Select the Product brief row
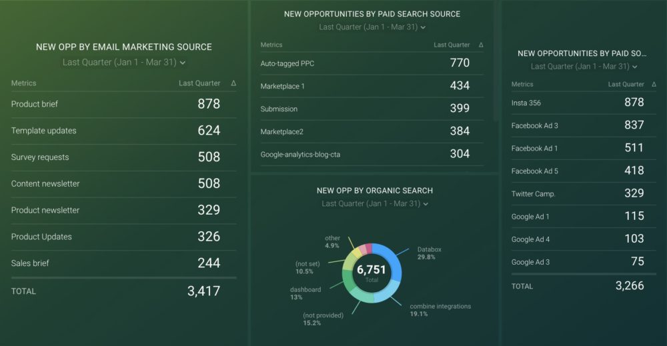Screen dimensions: 667x346 [123, 104]
